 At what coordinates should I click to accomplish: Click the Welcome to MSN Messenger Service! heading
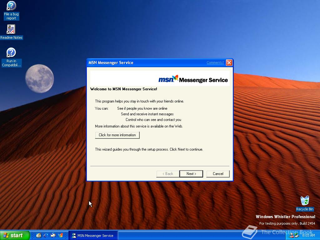click(124, 89)
